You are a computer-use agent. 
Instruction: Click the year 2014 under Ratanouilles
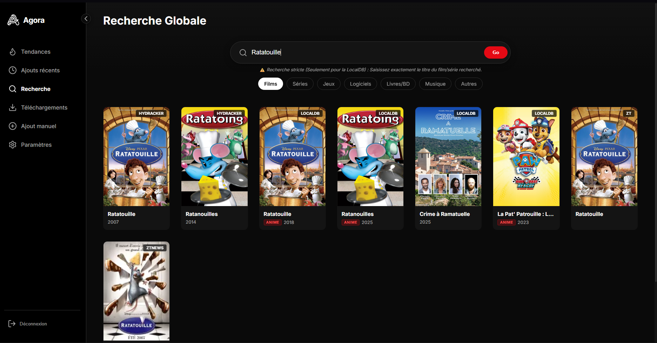coord(191,222)
